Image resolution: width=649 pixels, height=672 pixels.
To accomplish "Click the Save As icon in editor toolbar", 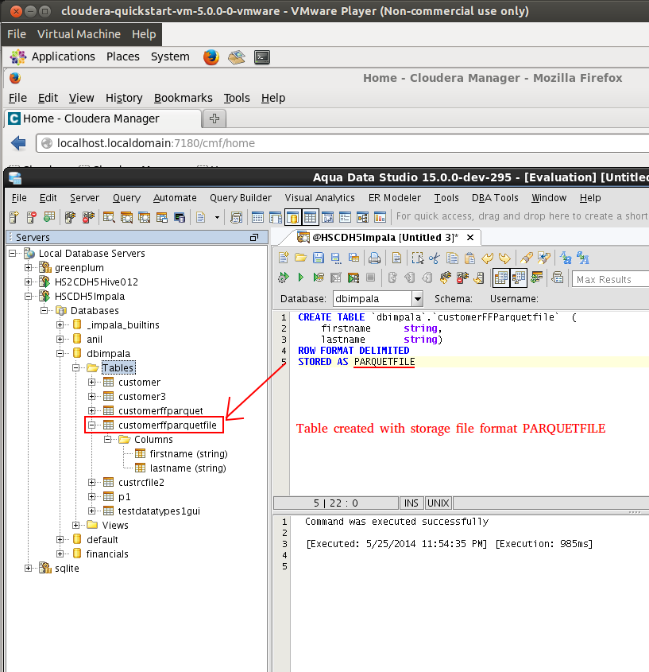I will click(336, 258).
